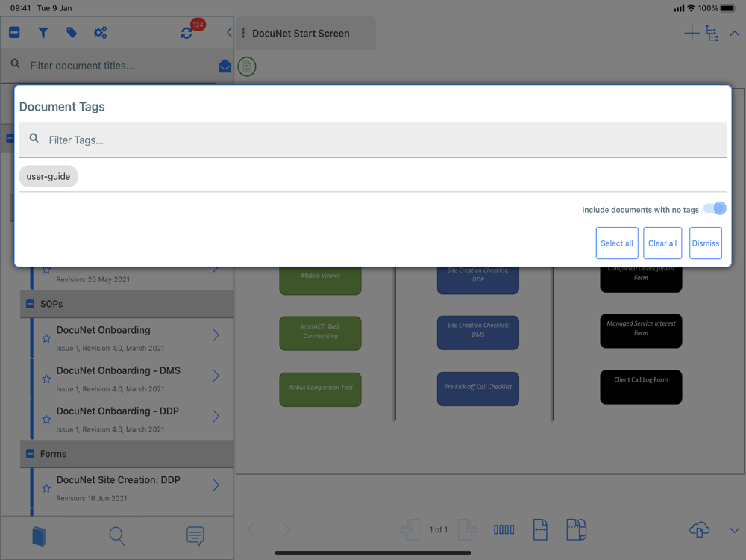The height and width of the screenshot is (560, 746).
Task: Collapse the sidebar with the left chevron
Action: click(x=229, y=32)
